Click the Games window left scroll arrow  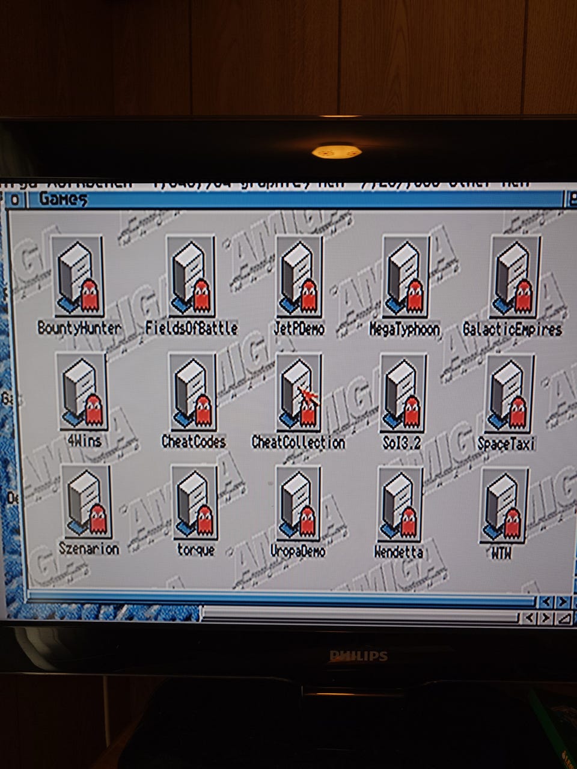pyautogui.click(x=545, y=601)
